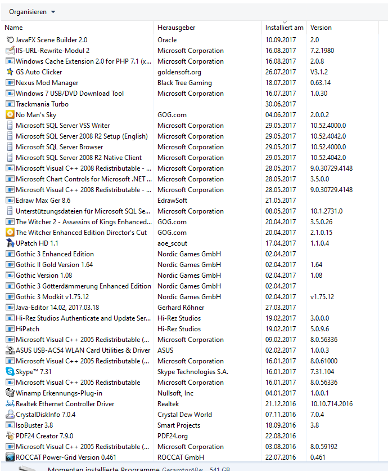Click the Skype 7.31 icon
388x471 pixels.
click(10, 372)
